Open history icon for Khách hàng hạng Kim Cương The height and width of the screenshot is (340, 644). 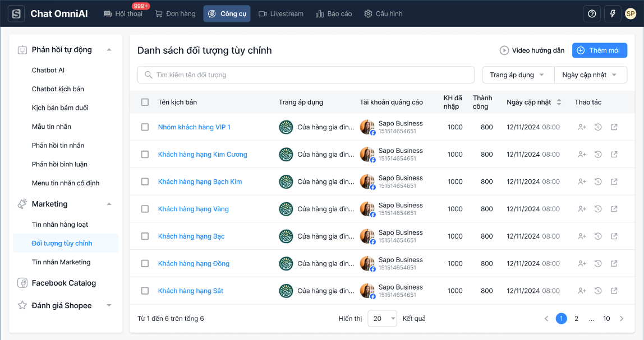point(598,155)
